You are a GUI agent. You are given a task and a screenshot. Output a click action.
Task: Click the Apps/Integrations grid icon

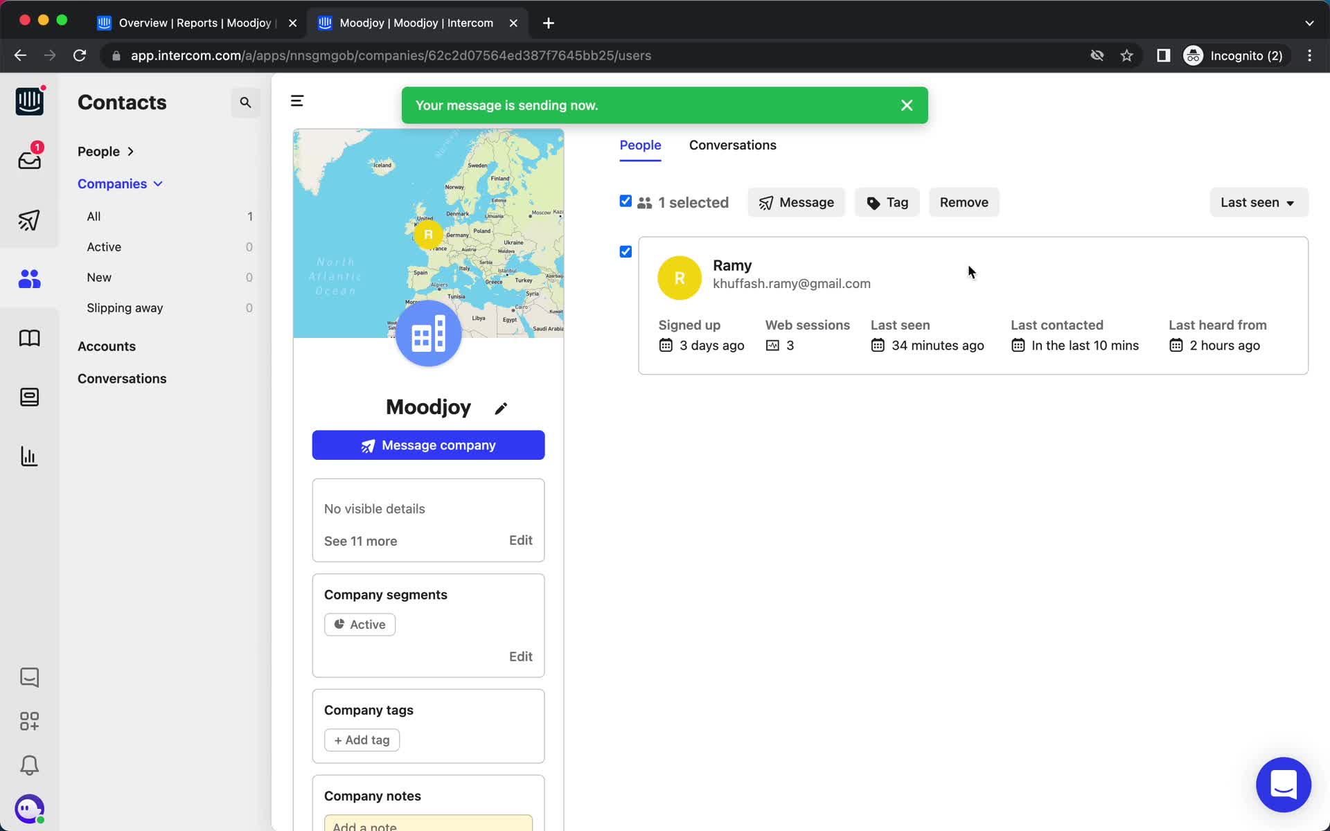(x=28, y=721)
